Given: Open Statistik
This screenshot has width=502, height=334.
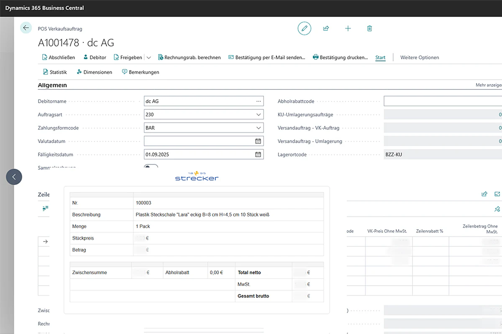Looking at the screenshot, I should tap(55, 72).
